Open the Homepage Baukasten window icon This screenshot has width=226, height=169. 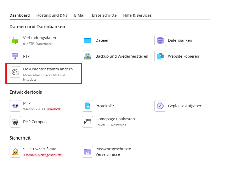click(88, 122)
